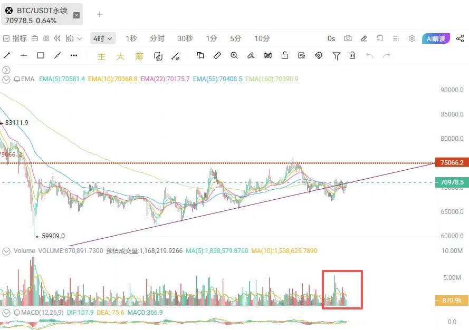The width and height of the screenshot is (469, 330).
Task: Select the rectangle drawing tool
Action: 41,55
